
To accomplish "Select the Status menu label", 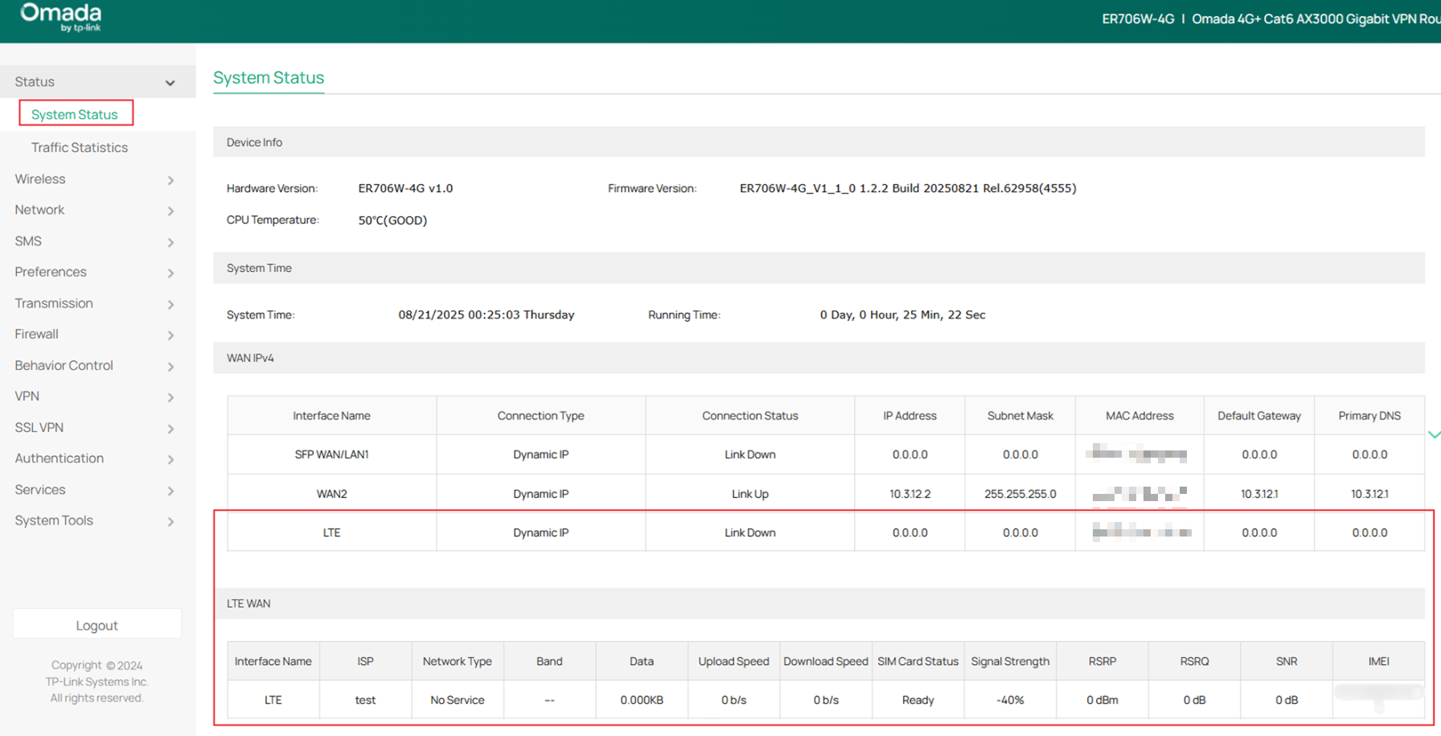I will 35,81.
